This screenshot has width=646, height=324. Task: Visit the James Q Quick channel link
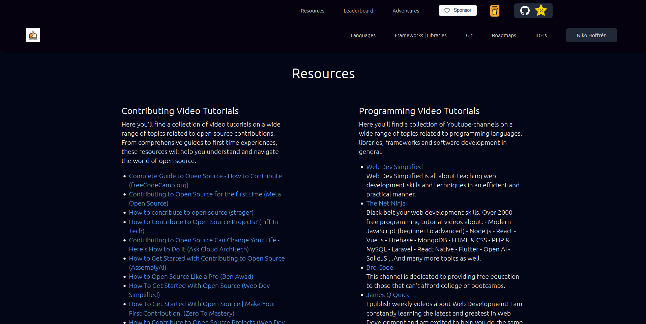(388, 295)
